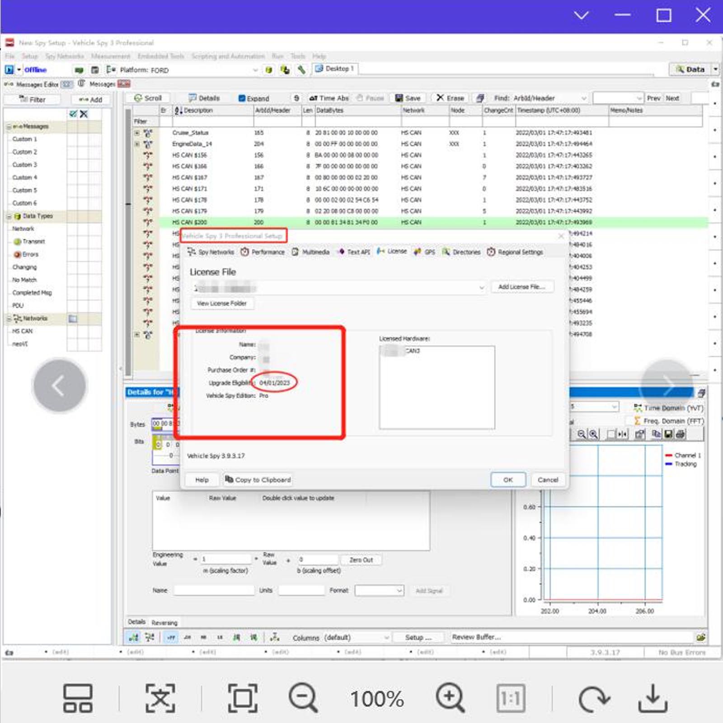The image size is (723, 723).
Task: Click the fit-to-screen icon in viewer toolbar
Action: [x=243, y=698]
